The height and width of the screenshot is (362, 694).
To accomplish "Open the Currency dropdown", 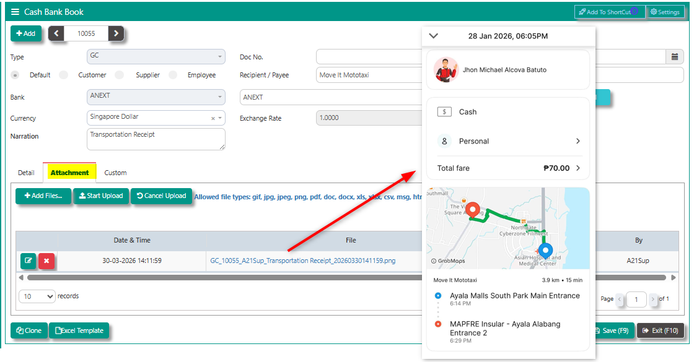I will (x=156, y=118).
